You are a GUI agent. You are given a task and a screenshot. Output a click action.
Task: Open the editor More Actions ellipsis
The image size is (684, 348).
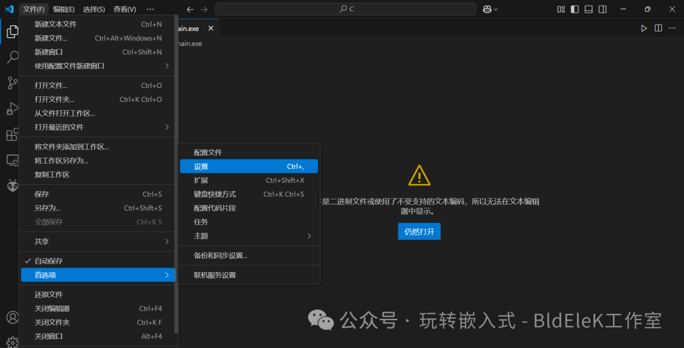[x=672, y=28]
